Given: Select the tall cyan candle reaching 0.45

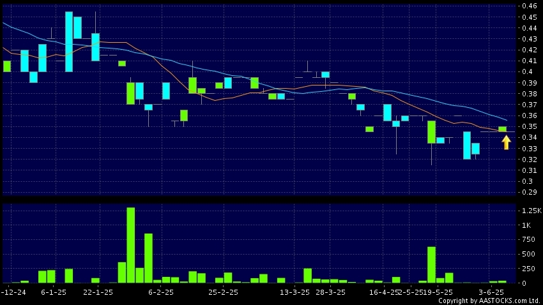Looking at the screenshot, I should pos(69,42).
